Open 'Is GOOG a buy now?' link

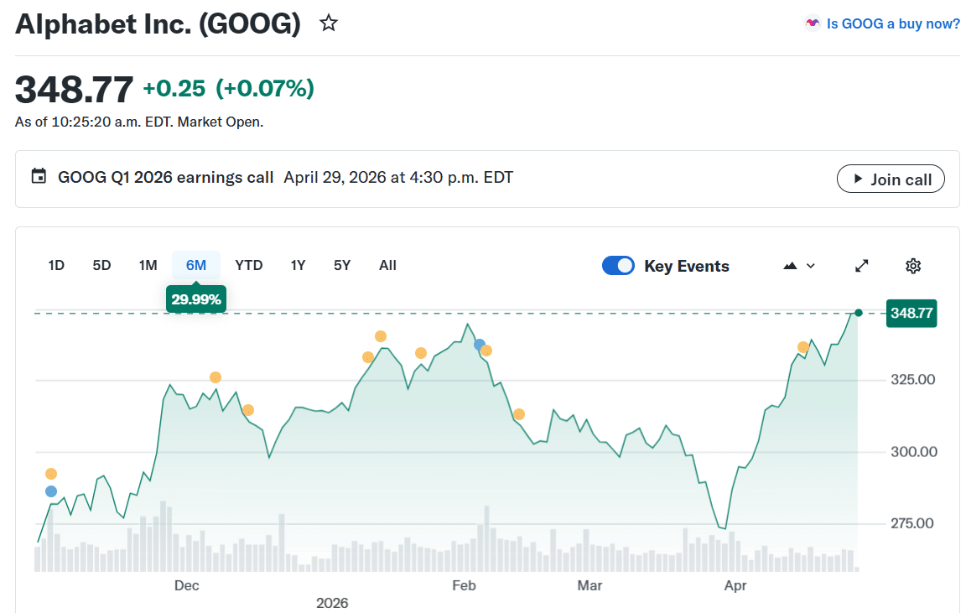[893, 24]
